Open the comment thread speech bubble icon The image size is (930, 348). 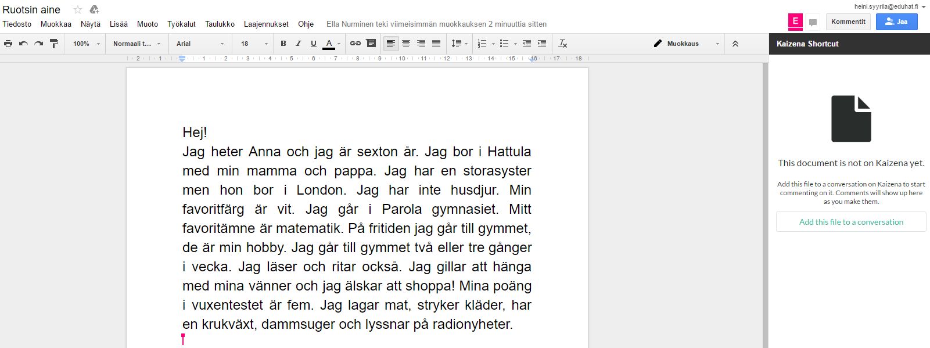813,22
